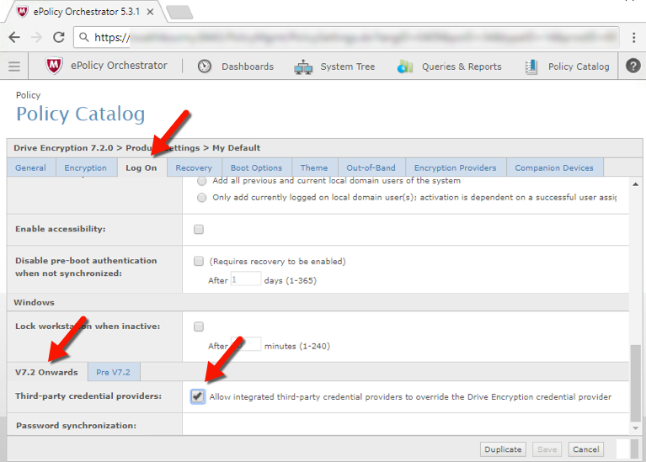
Task: Click the 'Windows' section header
Action: pos(35,303)
